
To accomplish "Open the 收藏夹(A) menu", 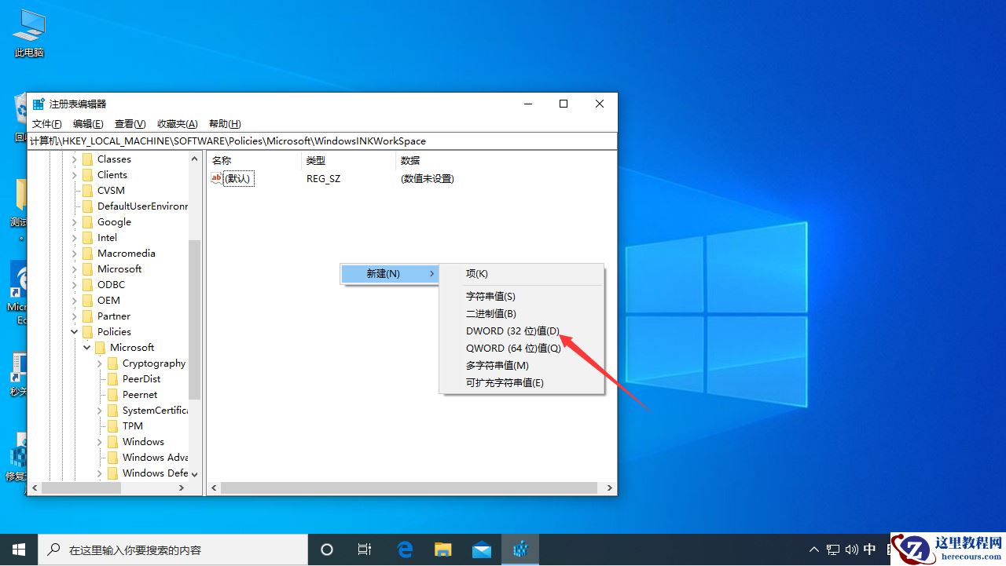I will [176, 123].
